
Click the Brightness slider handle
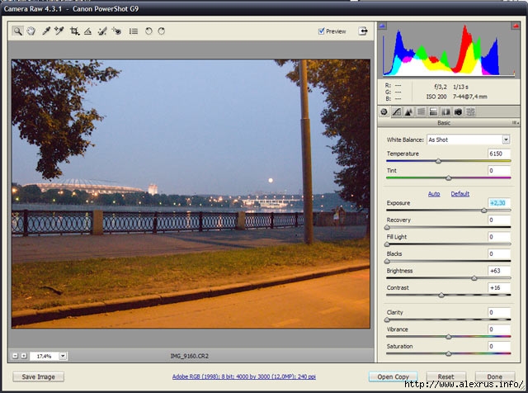tap(474, 278)
